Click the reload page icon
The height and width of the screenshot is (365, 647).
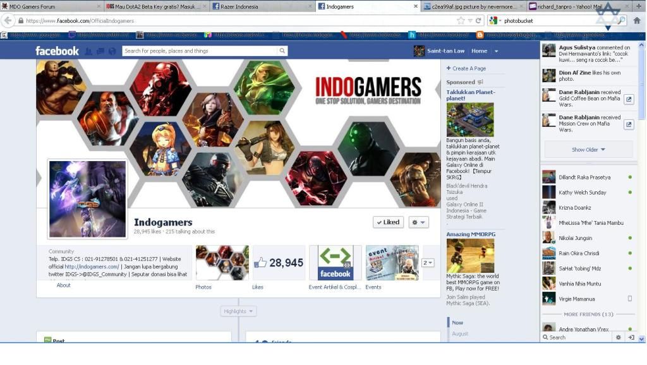pyautogui.click(x=478, y=21)
